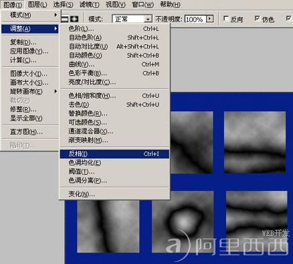This screenshot has height=264, width=293.
Task: Open the 不透明度 opacity slider arrow
Action: [x=209, y=19]
